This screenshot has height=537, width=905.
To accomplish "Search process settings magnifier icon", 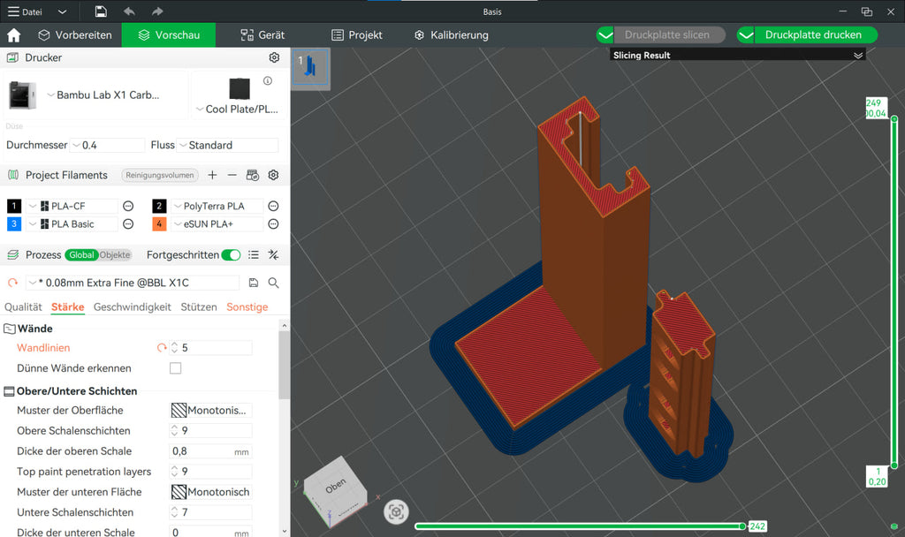I will point(274,283).
